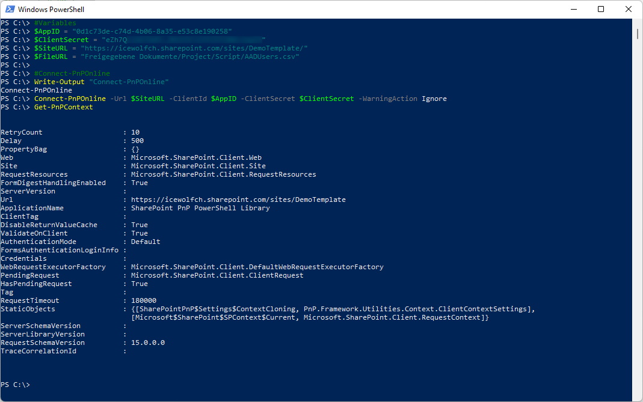Image resolution: width=643 pixels, height=402 pixels.
Task: Click the "-ClientSecret" parameter
Action: coord(268,99)
